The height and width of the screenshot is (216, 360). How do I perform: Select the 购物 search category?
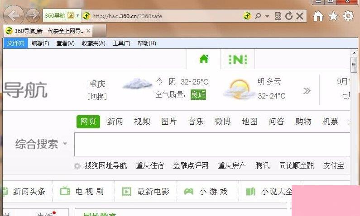(x=303, y=122)
